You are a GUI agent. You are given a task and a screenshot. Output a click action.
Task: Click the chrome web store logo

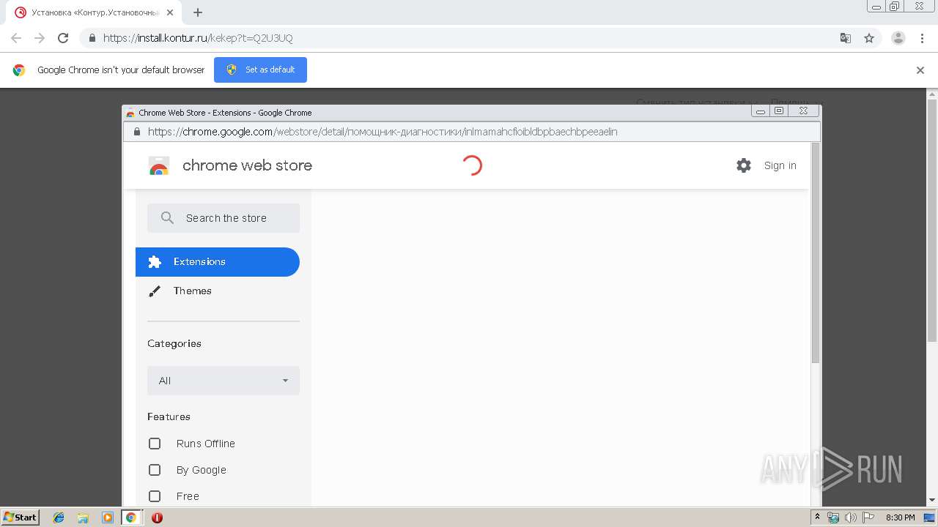(159, 165)
